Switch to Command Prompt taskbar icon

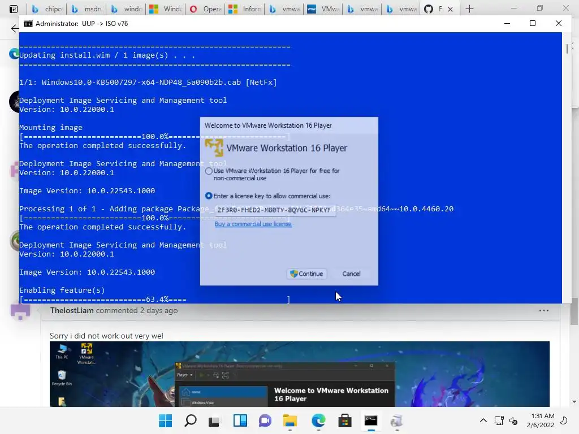tap(371, 420)
